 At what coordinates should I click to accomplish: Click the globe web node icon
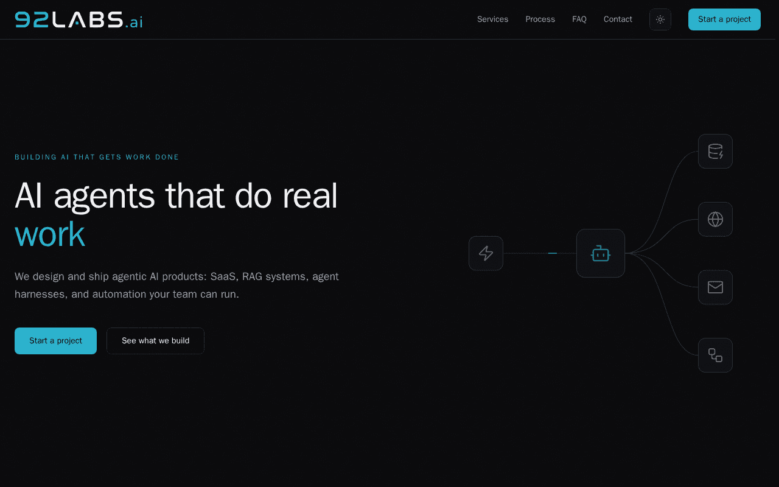coord(715,219)
